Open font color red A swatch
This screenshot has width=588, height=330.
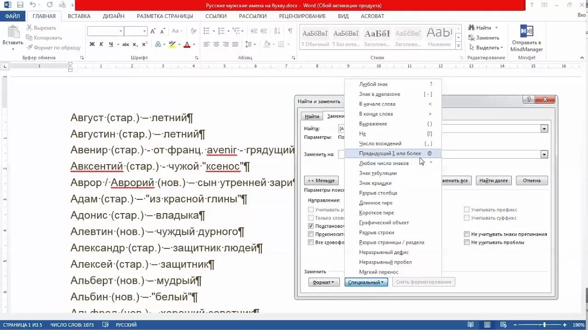[x=187, y=44]
